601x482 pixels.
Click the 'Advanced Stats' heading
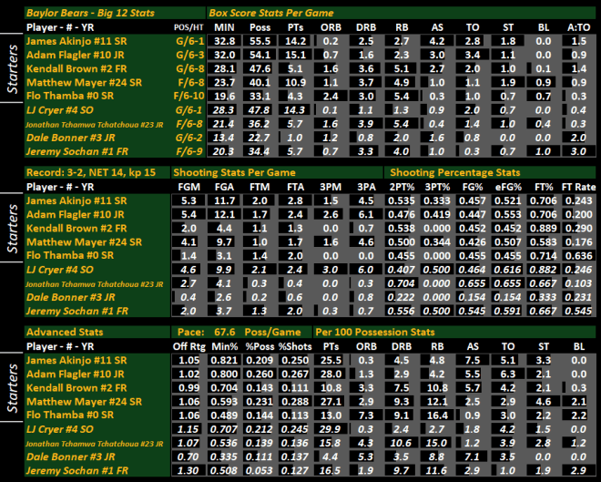[65, 332]
